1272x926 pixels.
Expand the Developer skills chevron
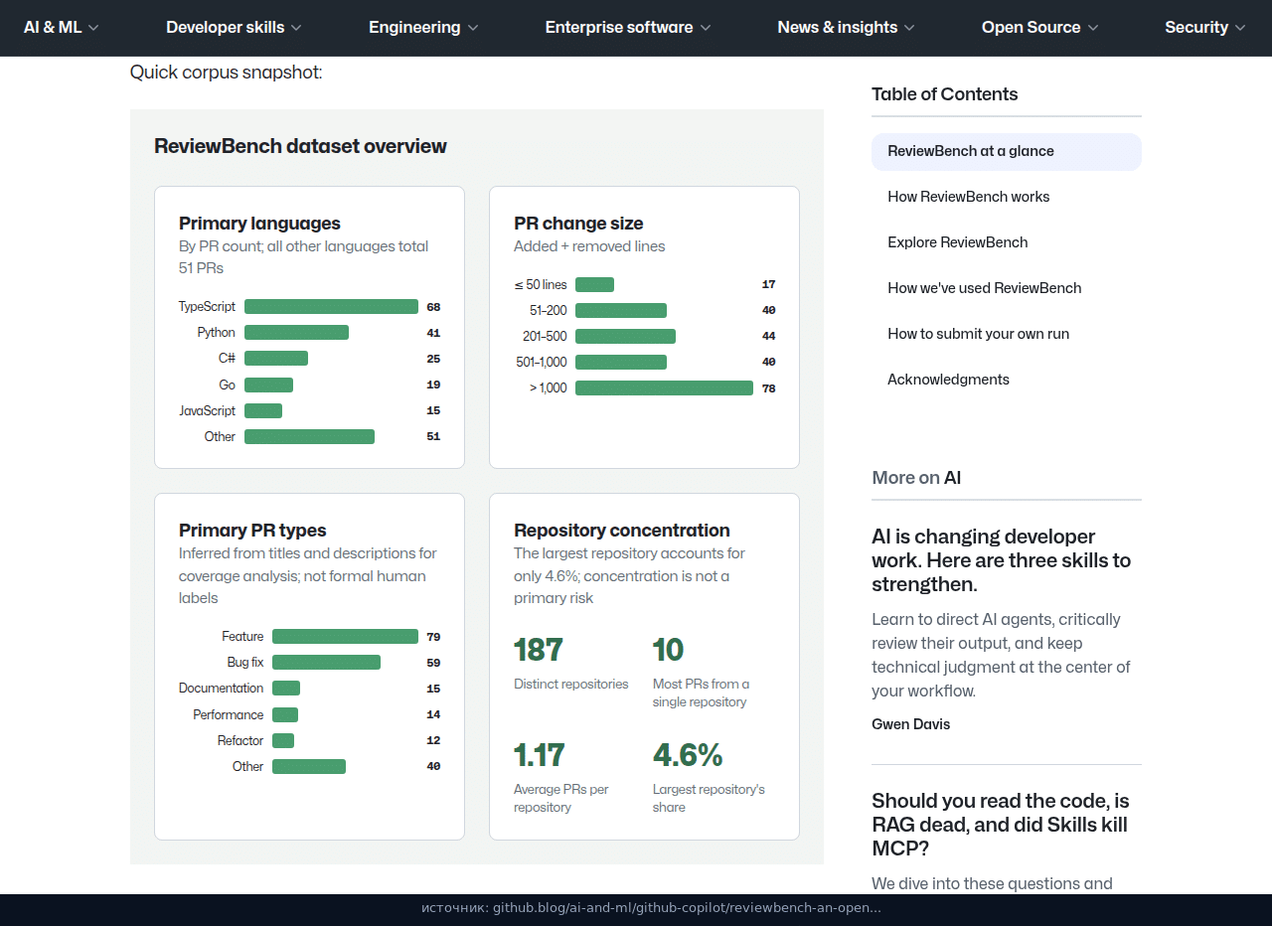(x=296, y=28)
